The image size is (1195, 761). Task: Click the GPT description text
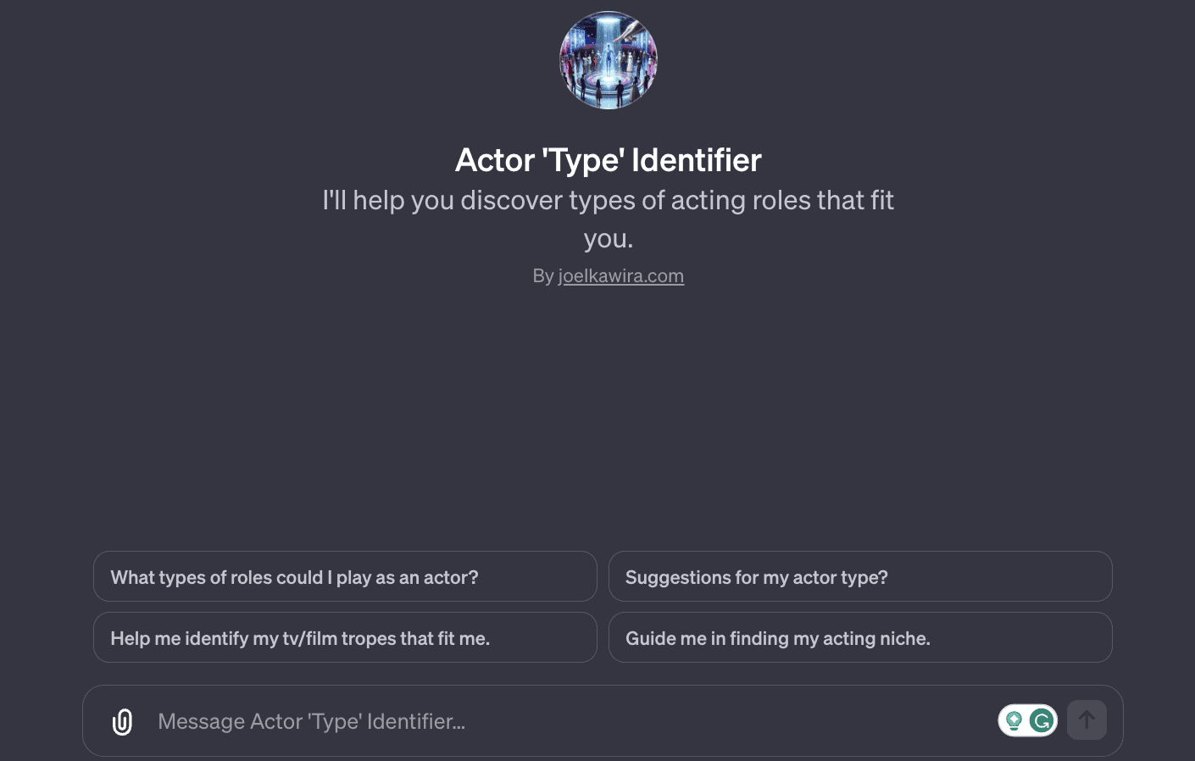[608, 218]
